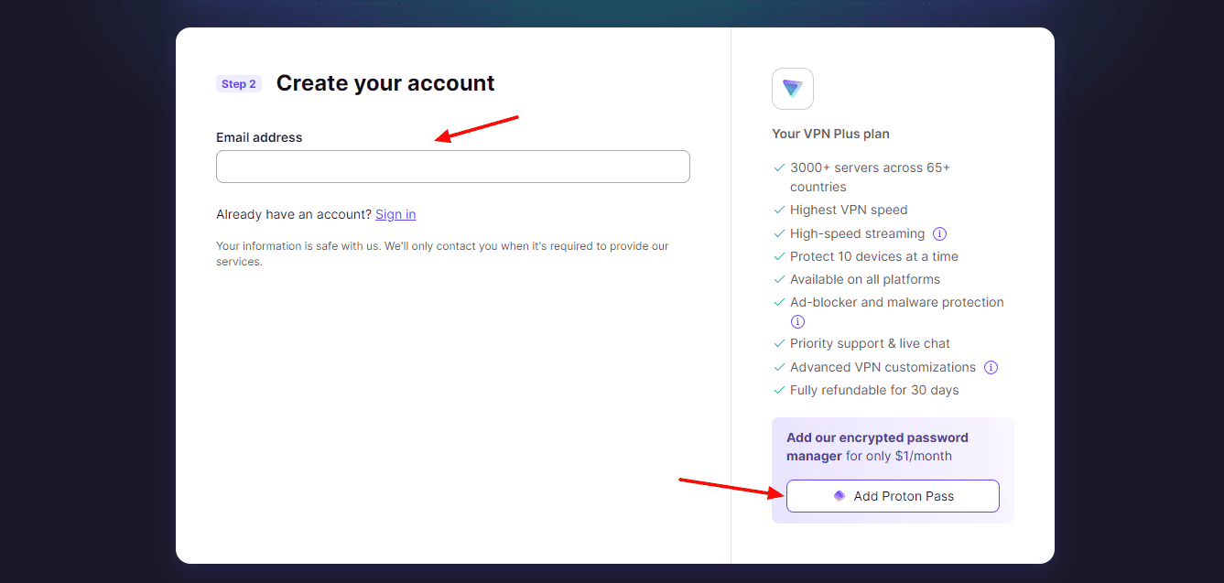Click checkmark beside Priority support & live chat
This screenshot has width=1224, height=583.
[779, 343]
